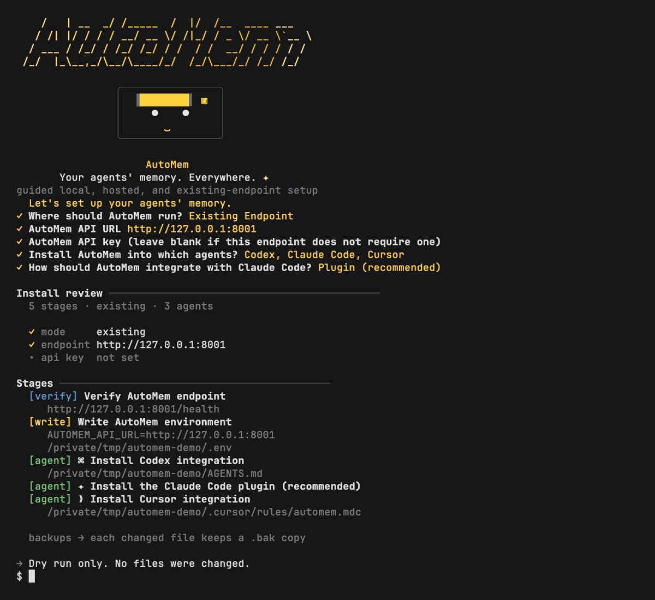Click 'Verify AutoMem endpoint' stage title
Viewport: 655px width, 600px height.
click(x=154, y=397)
